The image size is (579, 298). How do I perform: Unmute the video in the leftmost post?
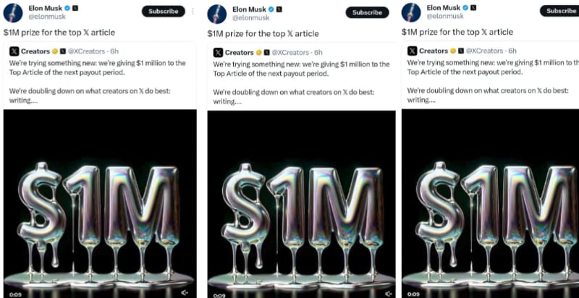coord(185,292)
